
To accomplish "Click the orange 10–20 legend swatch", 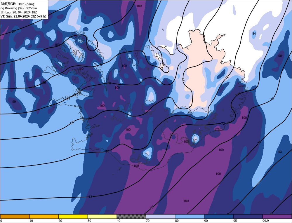I will [x=44, y=217].
